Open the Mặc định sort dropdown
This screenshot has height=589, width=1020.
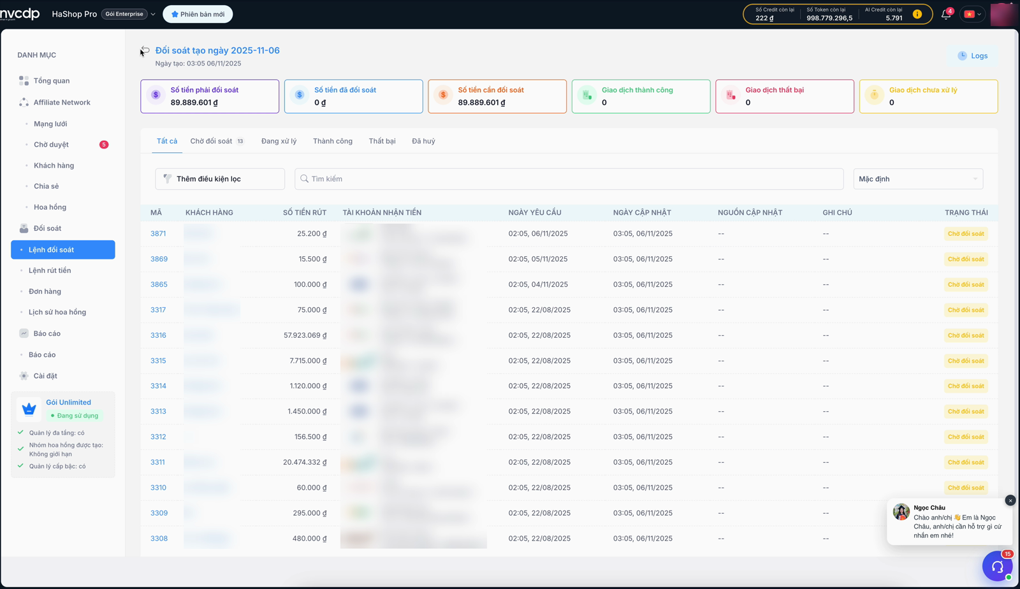(918, 179)
